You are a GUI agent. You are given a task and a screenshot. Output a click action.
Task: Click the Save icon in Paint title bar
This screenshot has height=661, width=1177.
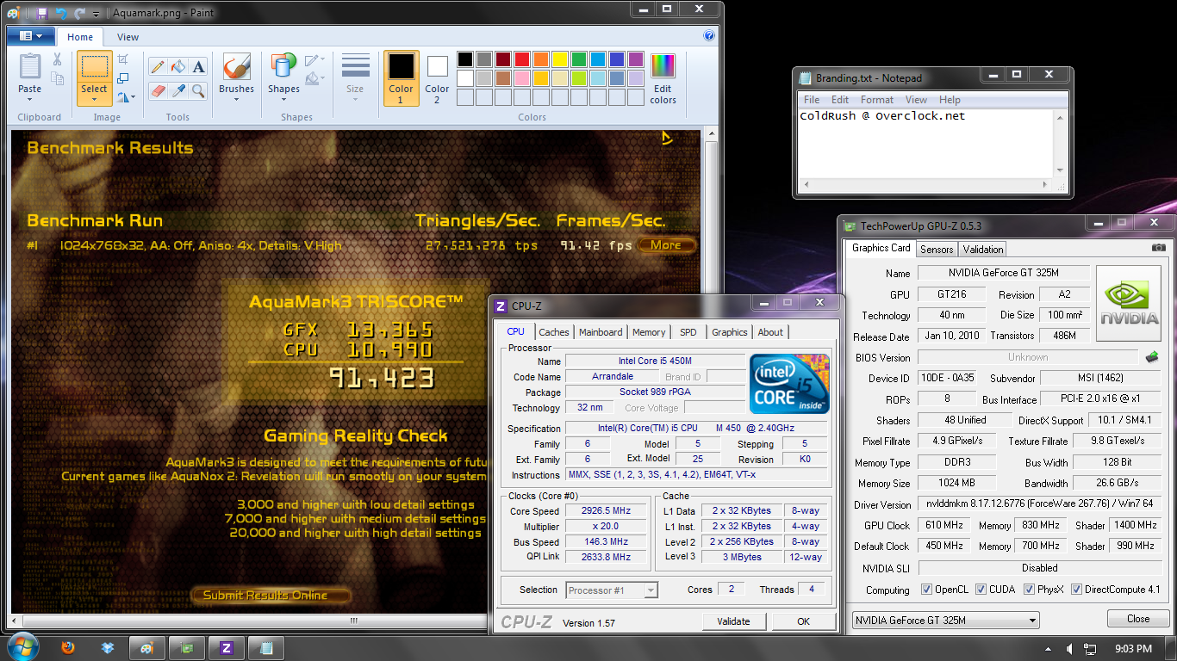[41, 13]
